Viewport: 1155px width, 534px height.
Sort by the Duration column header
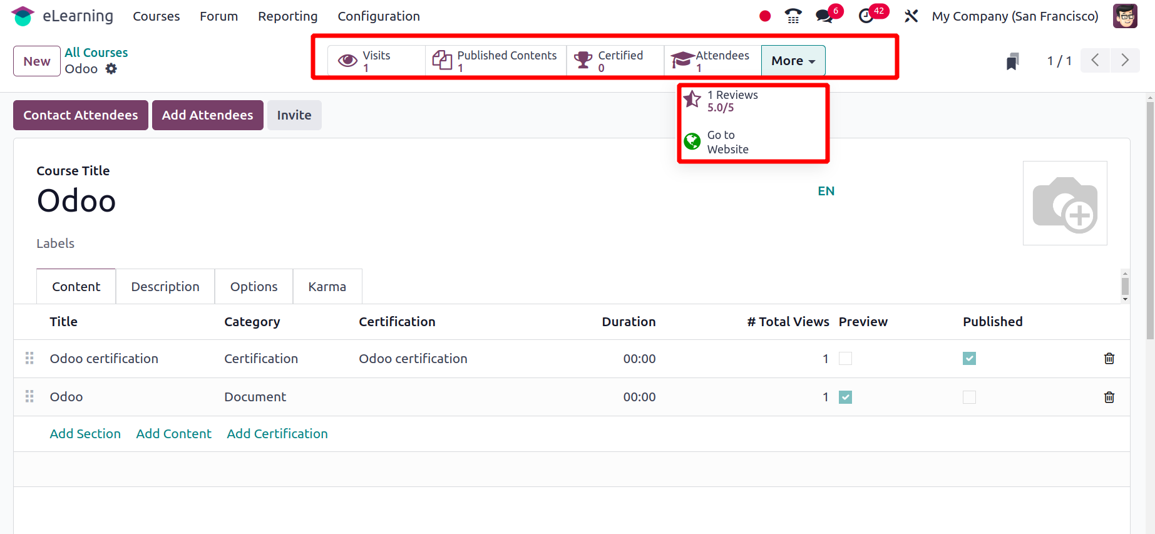(629, 322)
